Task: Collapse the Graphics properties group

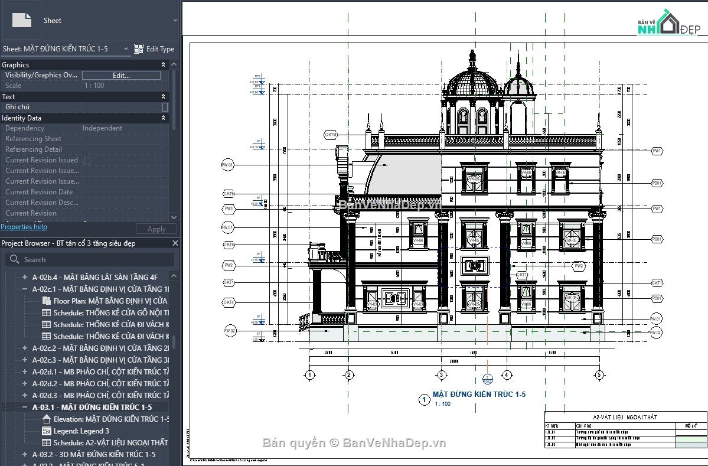Action: click(164, 65)
